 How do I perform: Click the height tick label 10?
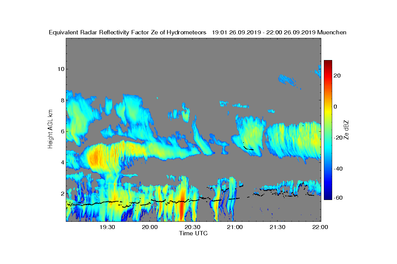click(61, 69)
